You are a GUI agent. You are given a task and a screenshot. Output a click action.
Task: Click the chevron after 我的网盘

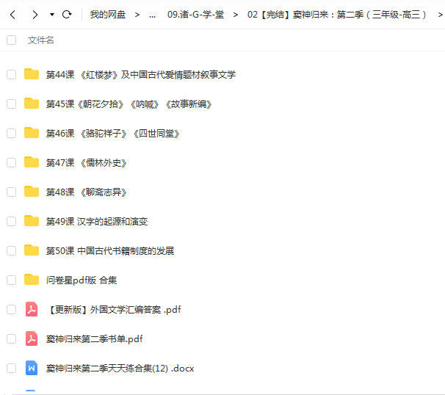137,15
